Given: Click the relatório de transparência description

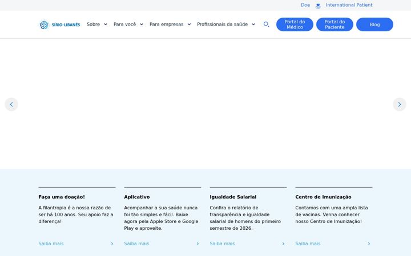Looking at the screenshot, I should pyautogui.click(x=245, y=218).
